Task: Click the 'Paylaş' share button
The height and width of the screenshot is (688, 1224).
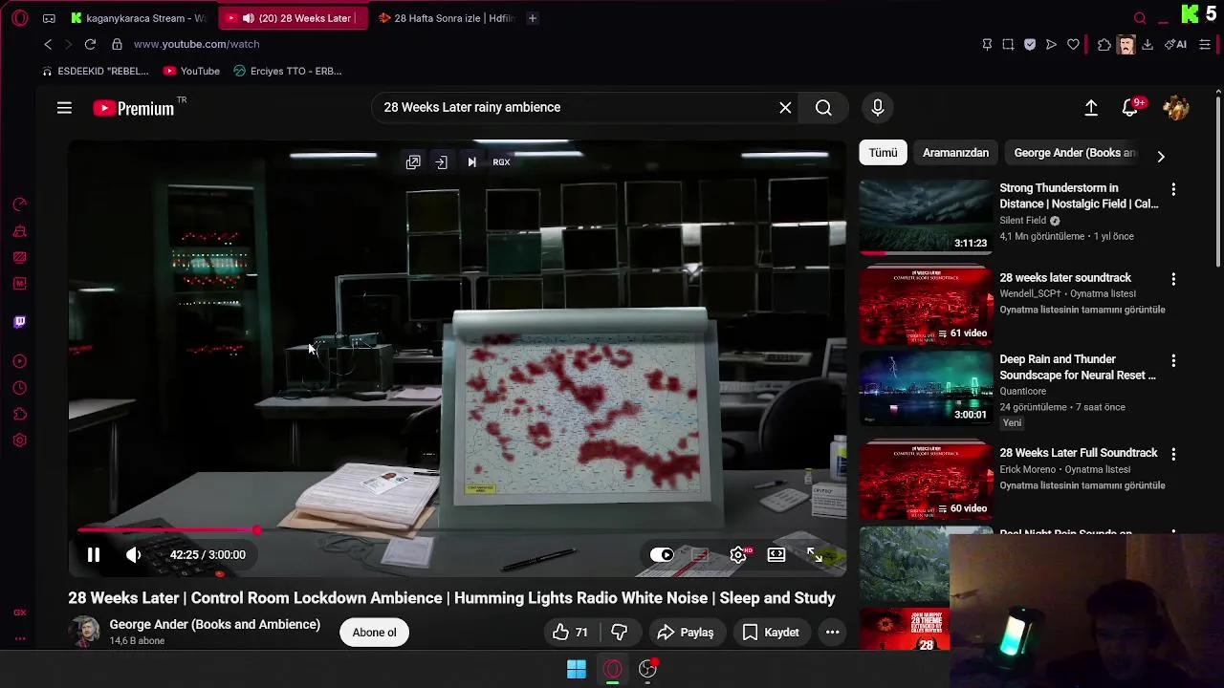Action: (x=686, y=633)
